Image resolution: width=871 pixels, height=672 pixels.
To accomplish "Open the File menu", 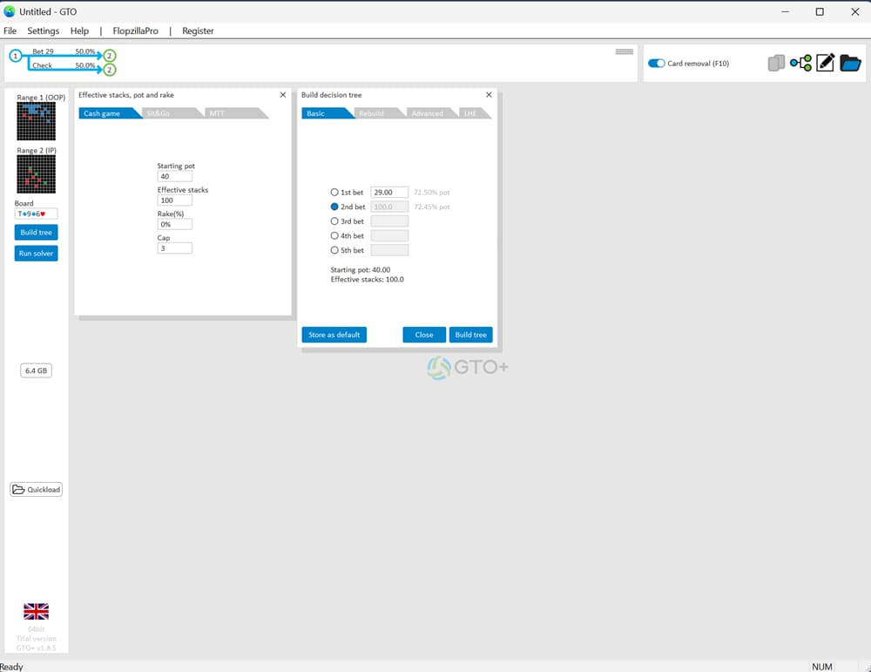I will point(10,31).
